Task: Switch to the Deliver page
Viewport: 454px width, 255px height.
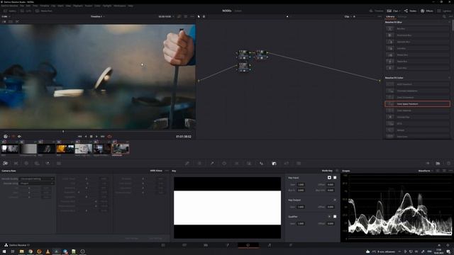Action: click(x=291, y=245)
